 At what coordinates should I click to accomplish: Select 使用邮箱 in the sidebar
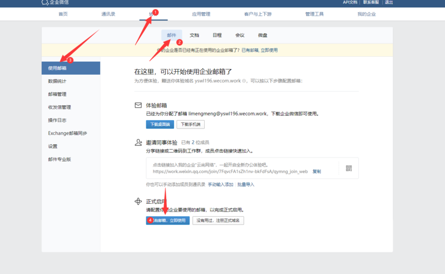pyautogui.click(x=71, y=68)
